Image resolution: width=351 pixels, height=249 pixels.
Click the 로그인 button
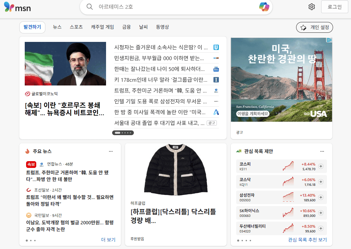click(x=335, y=7)
